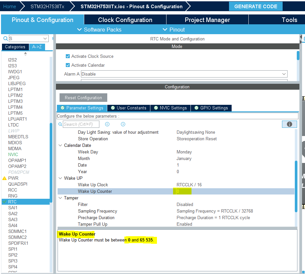Click the search magnifier icon beside peripheral filter
This screenshot has height=274, width=305.
[6, 38]
